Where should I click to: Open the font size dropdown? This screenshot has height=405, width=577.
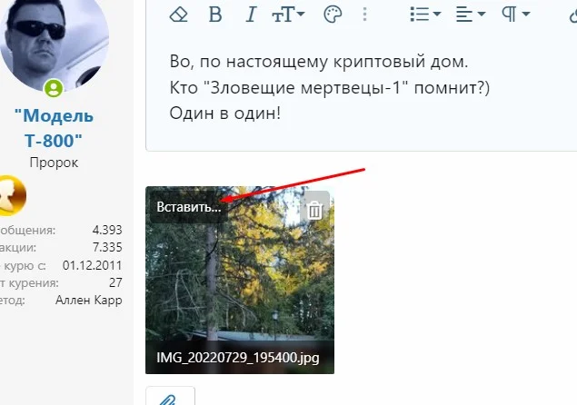click(288, 15)
